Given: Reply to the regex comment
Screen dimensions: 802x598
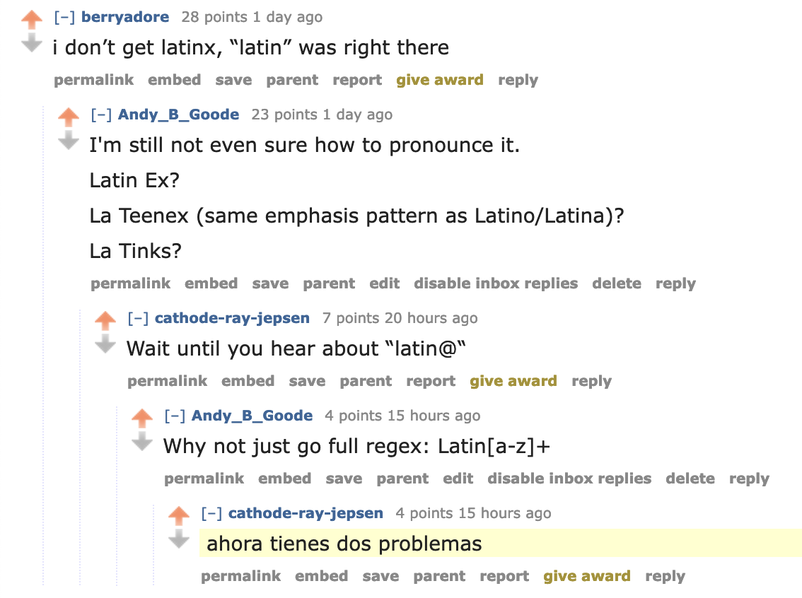Looking at the screenshot, I should click(749, 478).
